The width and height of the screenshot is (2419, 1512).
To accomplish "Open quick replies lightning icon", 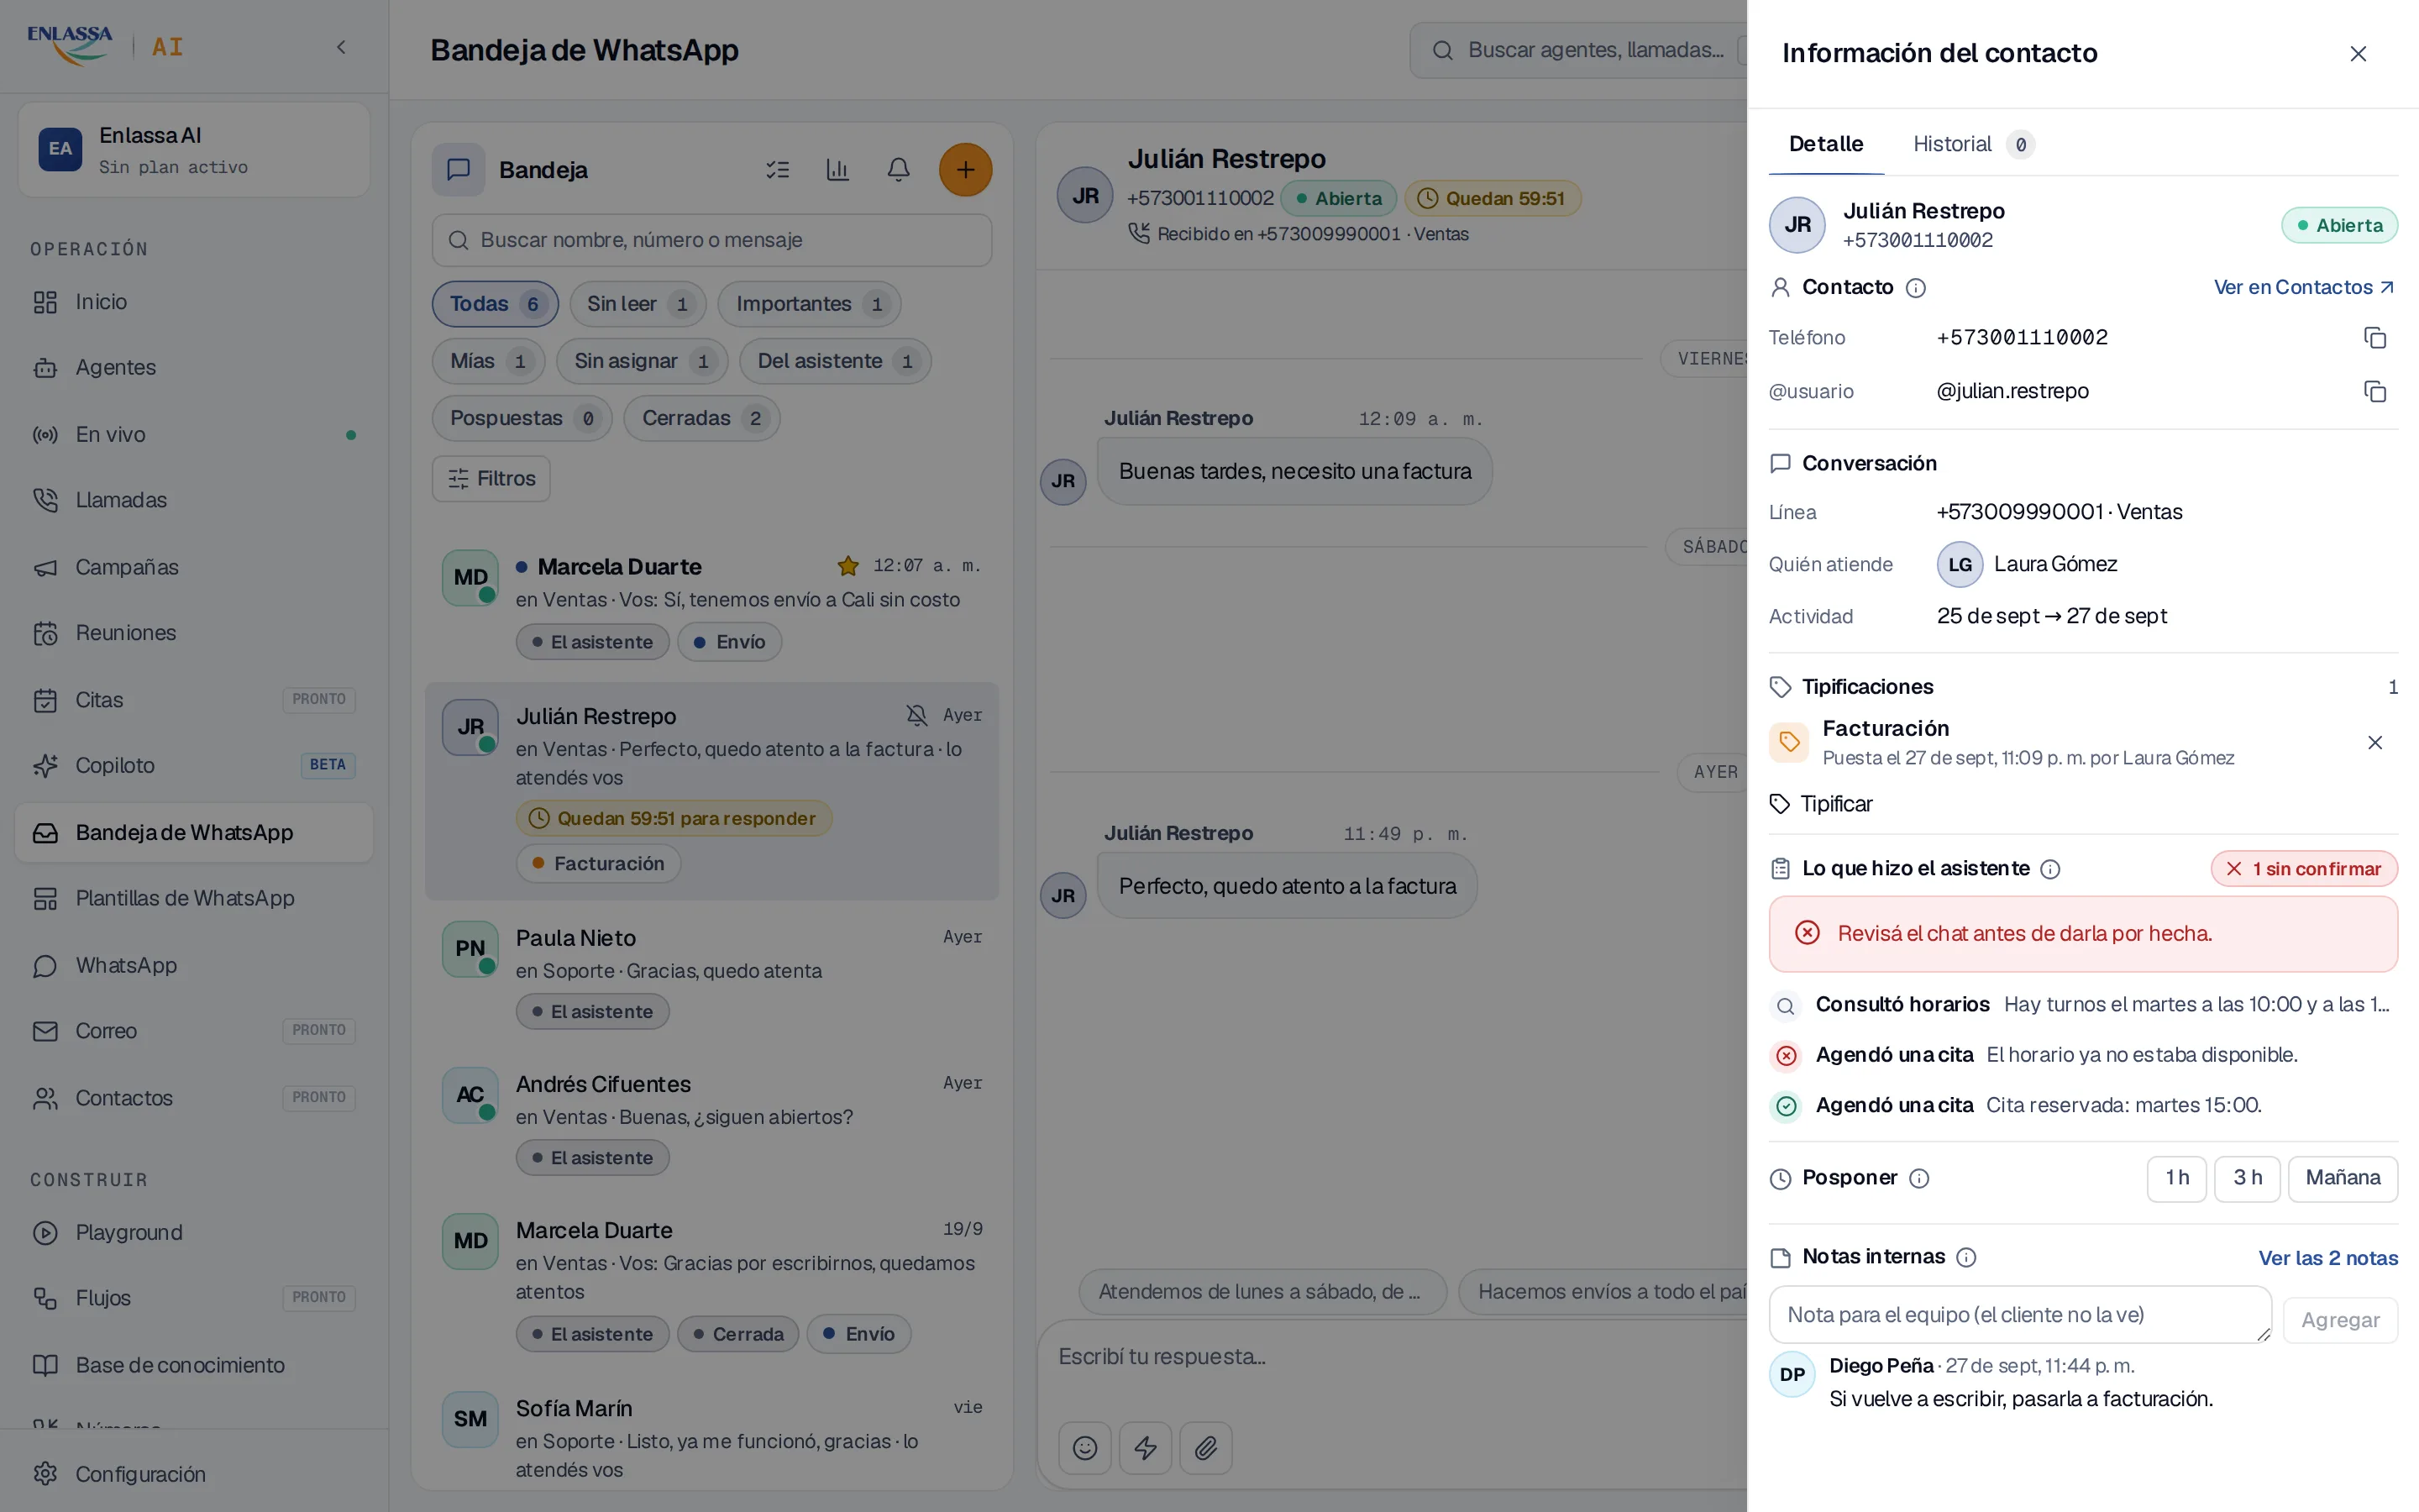I will (x=1146, y=1447).
